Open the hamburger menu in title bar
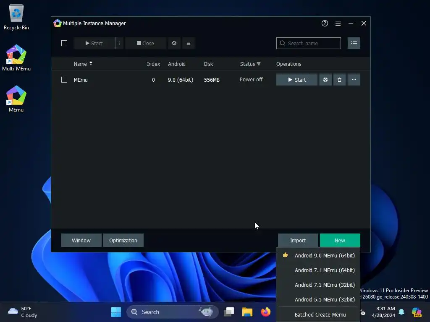The height and width of the screenshot is (322, 430). click(x=338, y=23)
